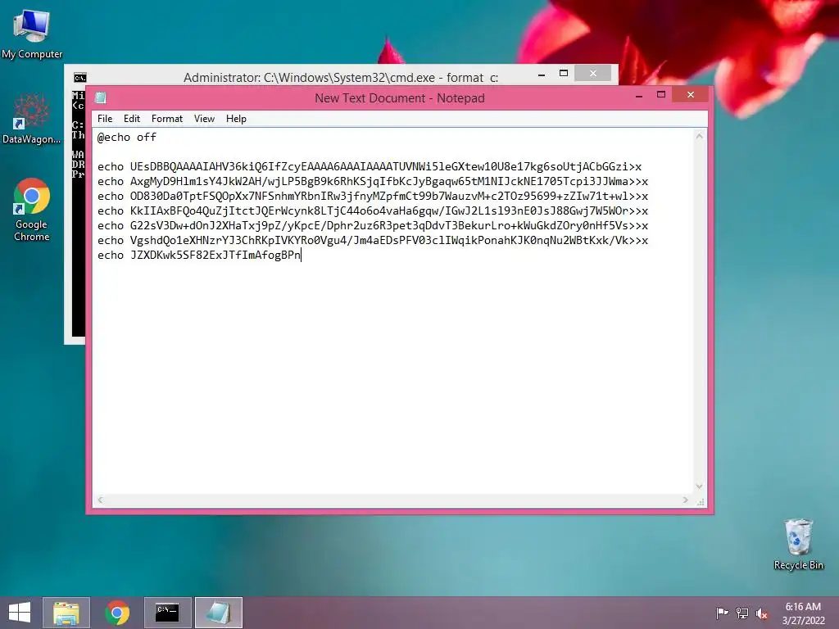Minimize the Notepad window
Screen dimensions: 839x629
pos(639,96)
